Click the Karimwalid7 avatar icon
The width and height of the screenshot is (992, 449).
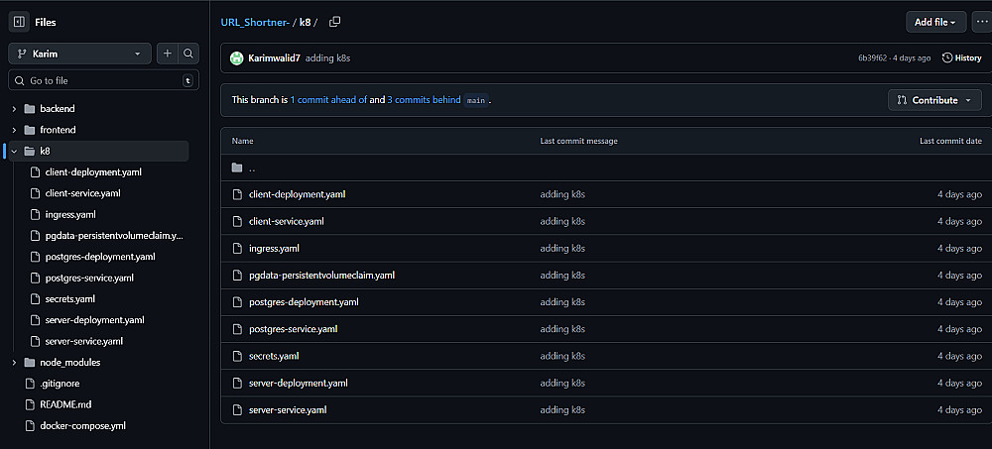[237, 57]
